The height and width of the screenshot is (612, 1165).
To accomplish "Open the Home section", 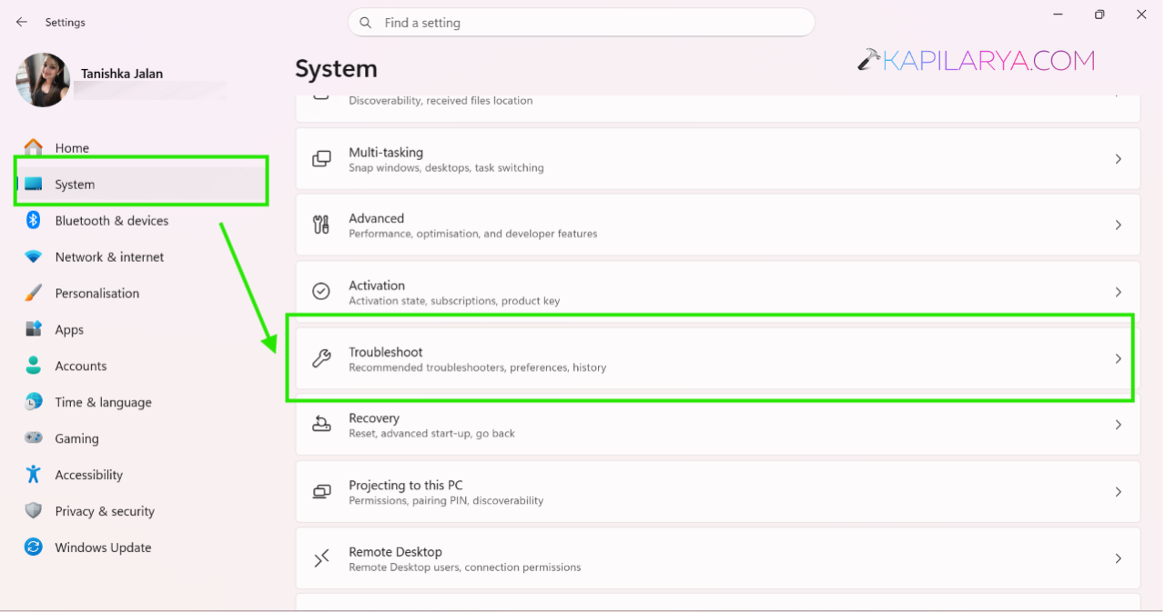I will [141, 147].
